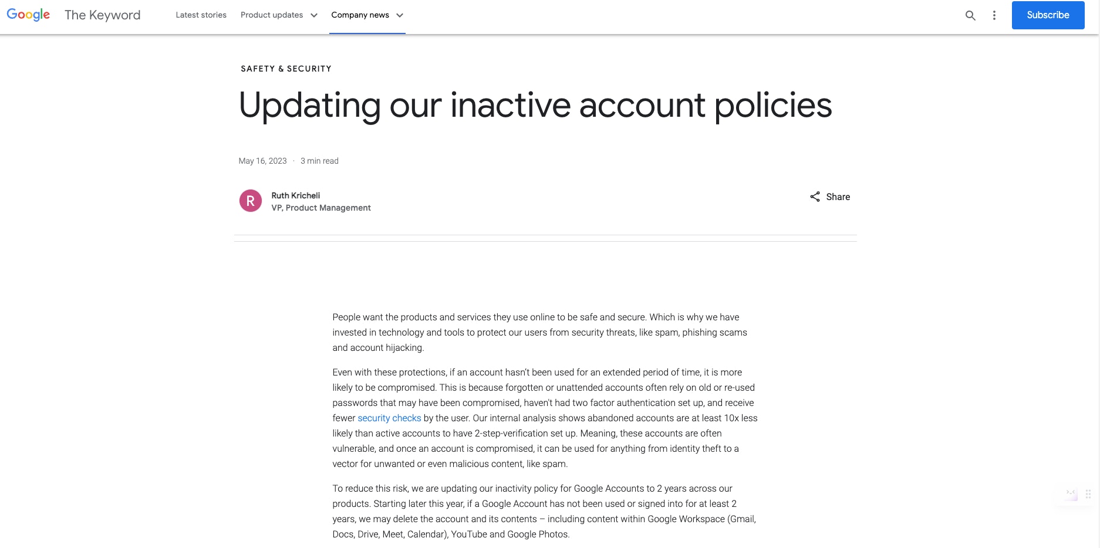Open the three-dot more options menu
Image resolution: width=1100 pixels, height=548 pixels.
point(994,15)
